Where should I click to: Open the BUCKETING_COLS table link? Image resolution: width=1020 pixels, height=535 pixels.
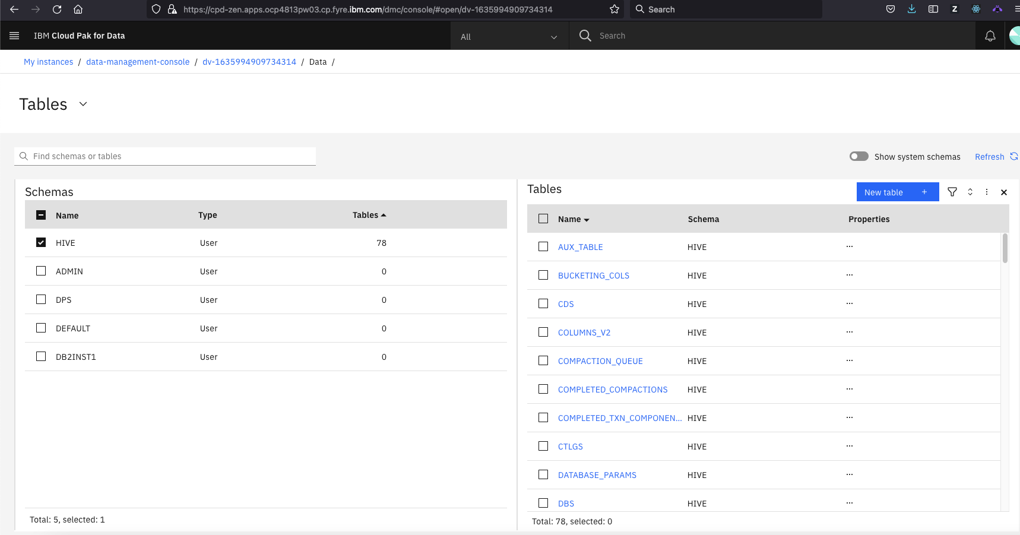594,276
